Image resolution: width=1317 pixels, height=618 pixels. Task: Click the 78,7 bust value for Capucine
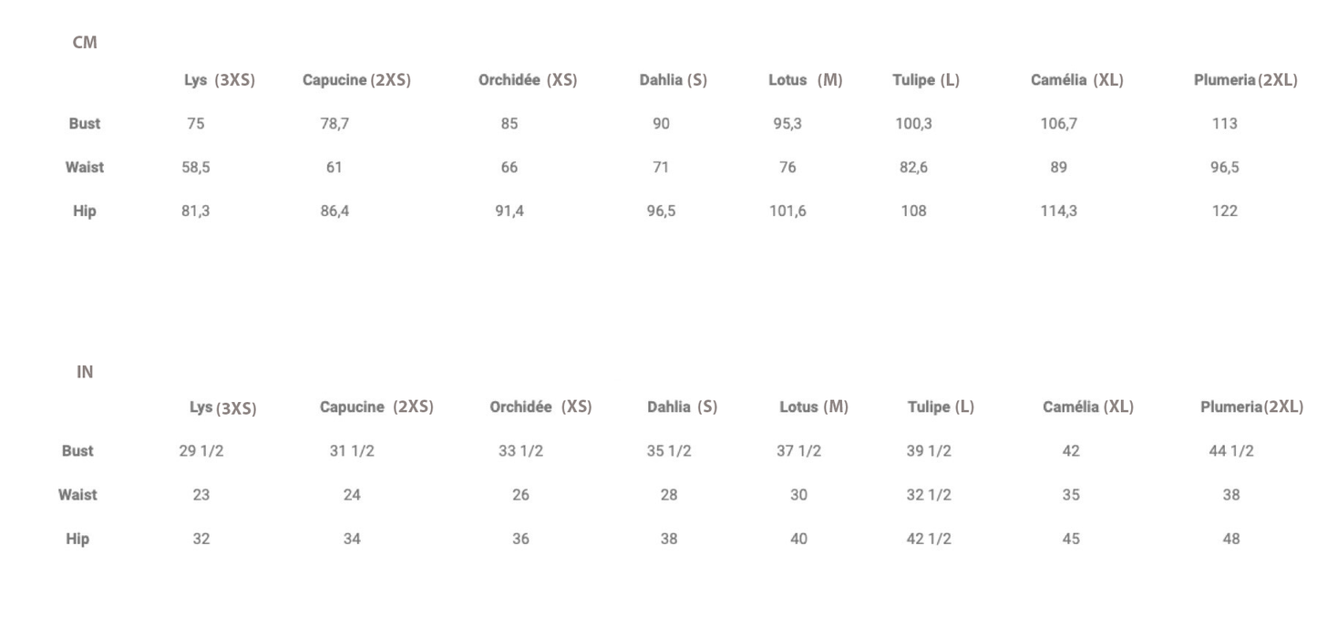pos(333,124)
